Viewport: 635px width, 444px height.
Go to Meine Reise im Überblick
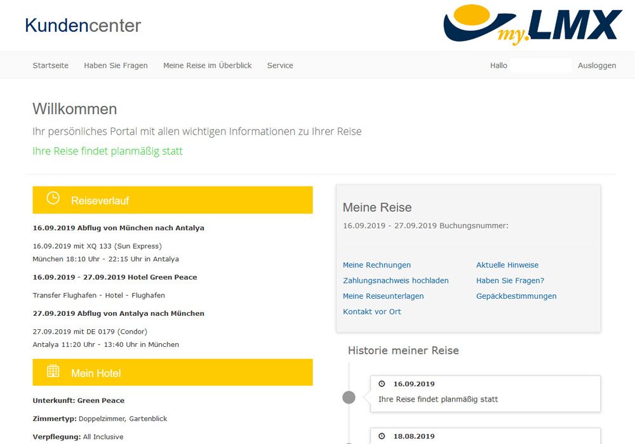pyautogui.click(x=207, y=65)
